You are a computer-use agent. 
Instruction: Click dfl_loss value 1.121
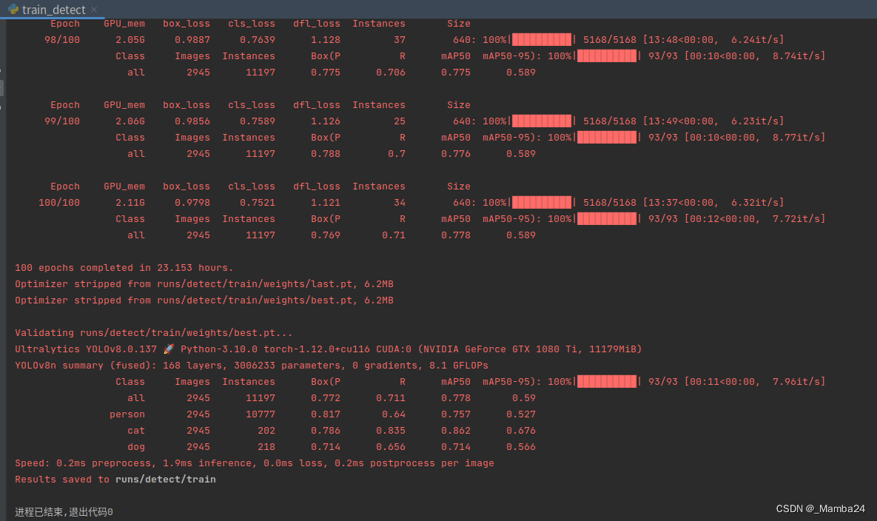[326, 202]
